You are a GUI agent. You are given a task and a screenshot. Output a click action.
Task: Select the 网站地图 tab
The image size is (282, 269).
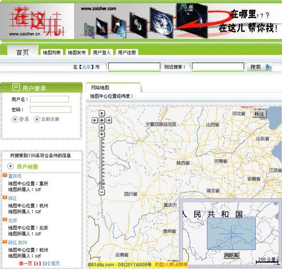coord(100,88)
